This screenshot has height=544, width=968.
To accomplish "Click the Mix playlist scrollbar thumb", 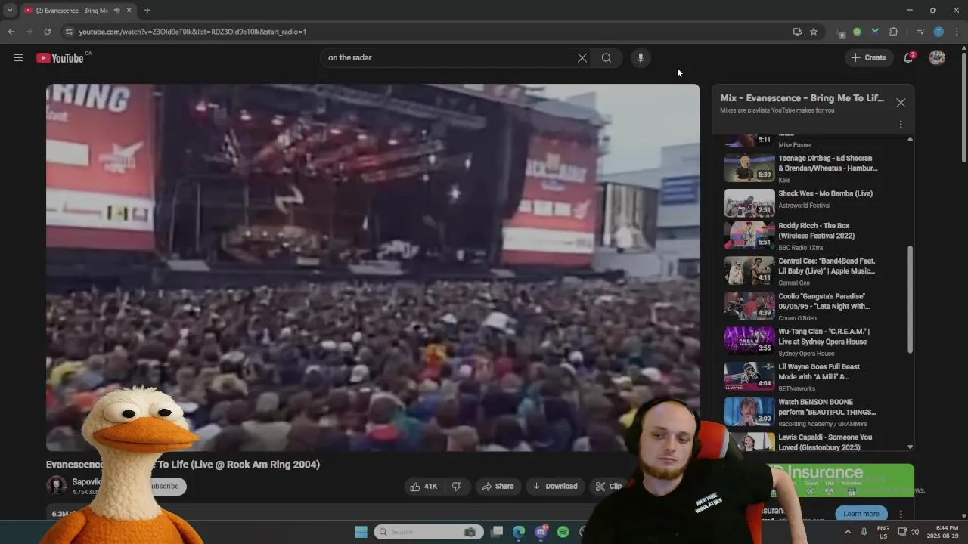I will (x=910, y=299).
